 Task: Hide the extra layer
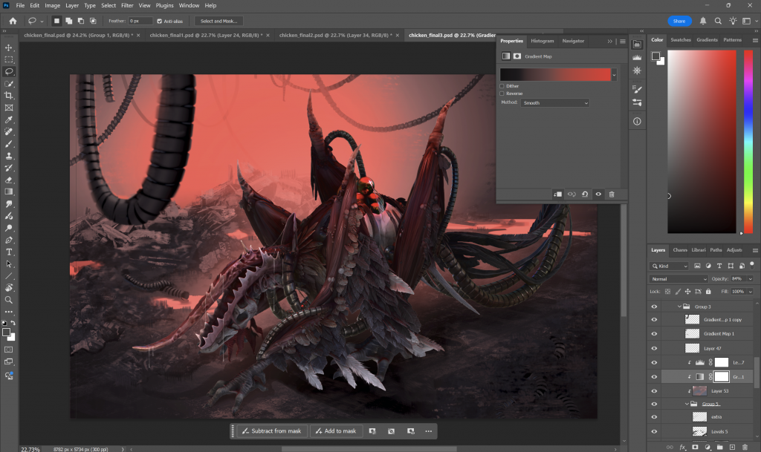point(654,417)
